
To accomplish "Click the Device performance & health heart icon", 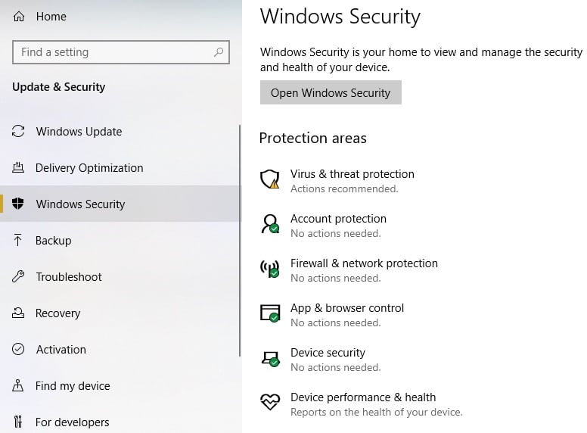I will (x=270, y=403).
